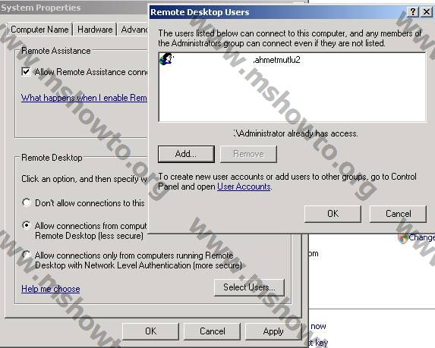Click the Add... button
The image size is (435, 348).
(186, 154)
